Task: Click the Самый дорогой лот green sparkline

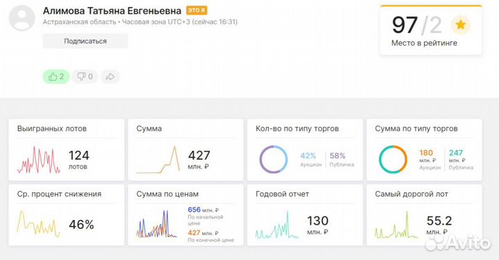Action: pyautogui.click(x=396, y=225)
